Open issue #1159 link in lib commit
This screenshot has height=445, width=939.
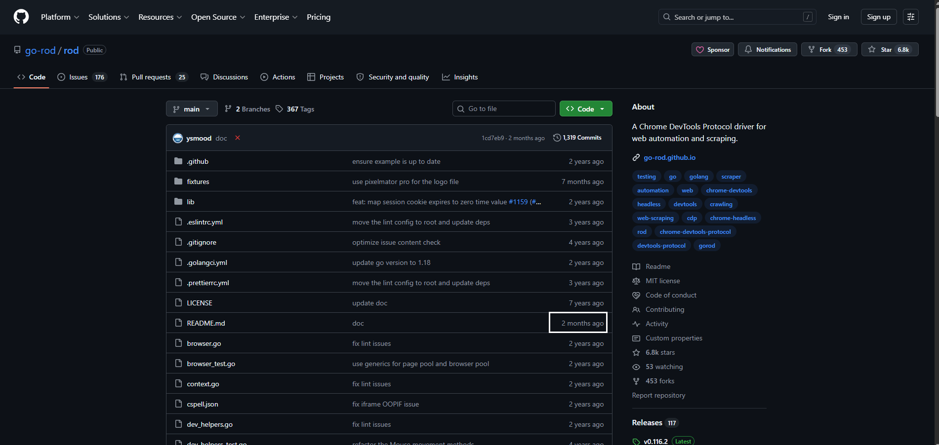pos(518,202)
